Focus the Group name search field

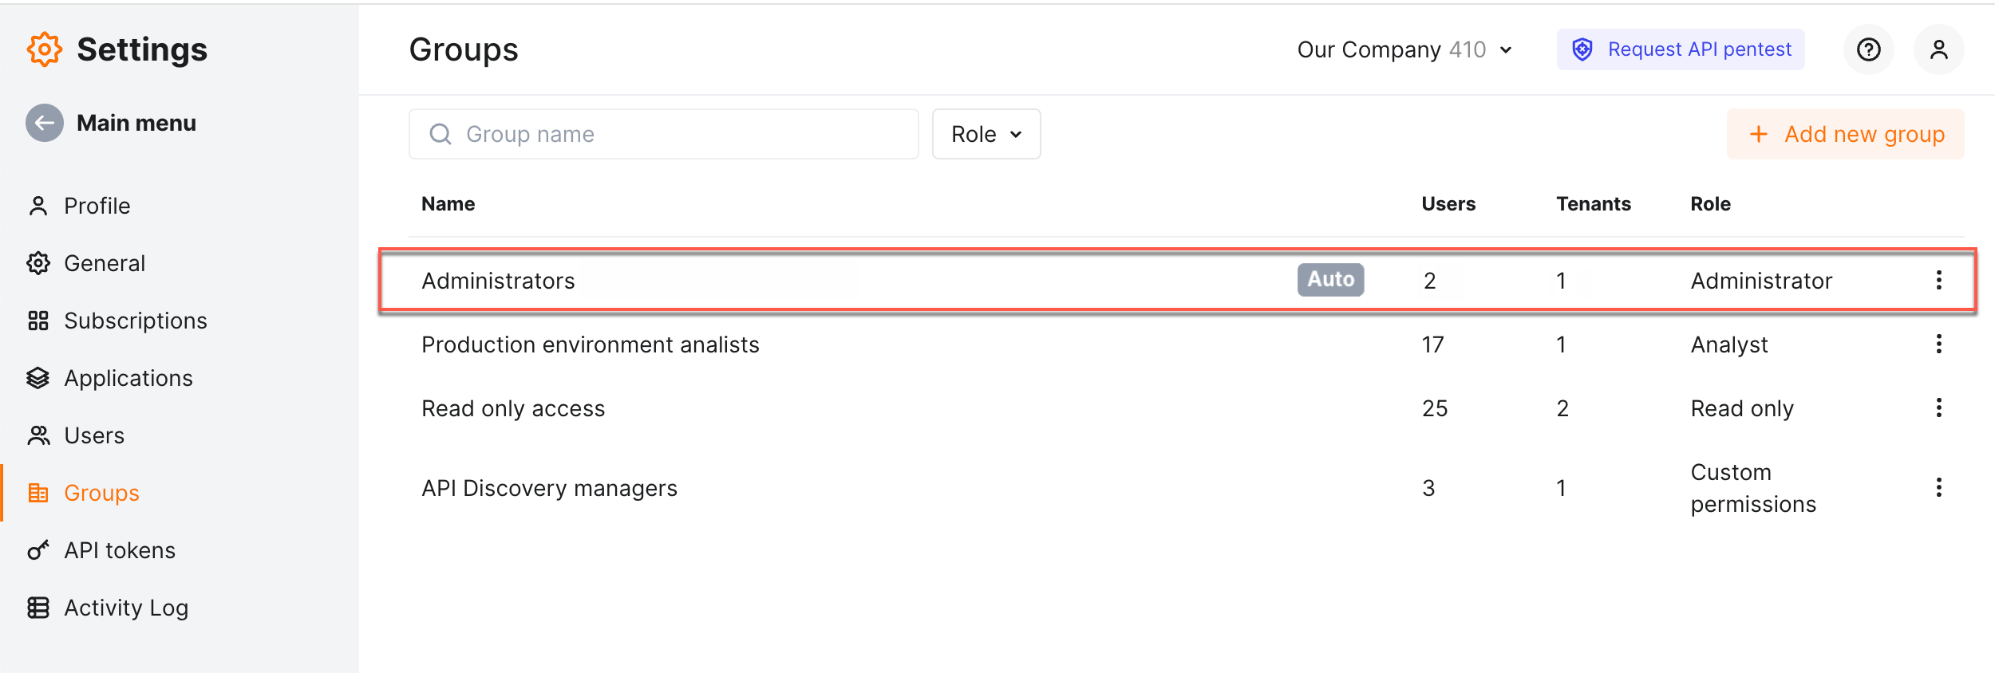(664, 134)
